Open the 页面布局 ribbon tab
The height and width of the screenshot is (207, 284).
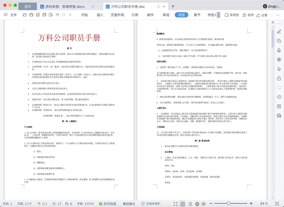[117, 15]
